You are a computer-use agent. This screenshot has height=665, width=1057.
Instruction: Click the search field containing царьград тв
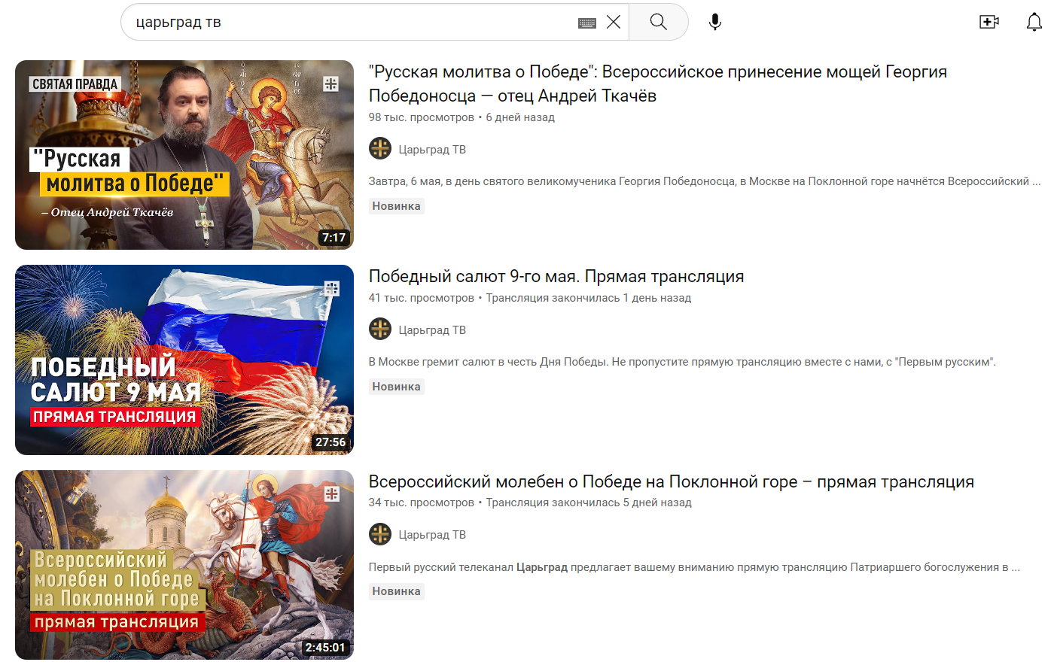[x=354, y=22]
